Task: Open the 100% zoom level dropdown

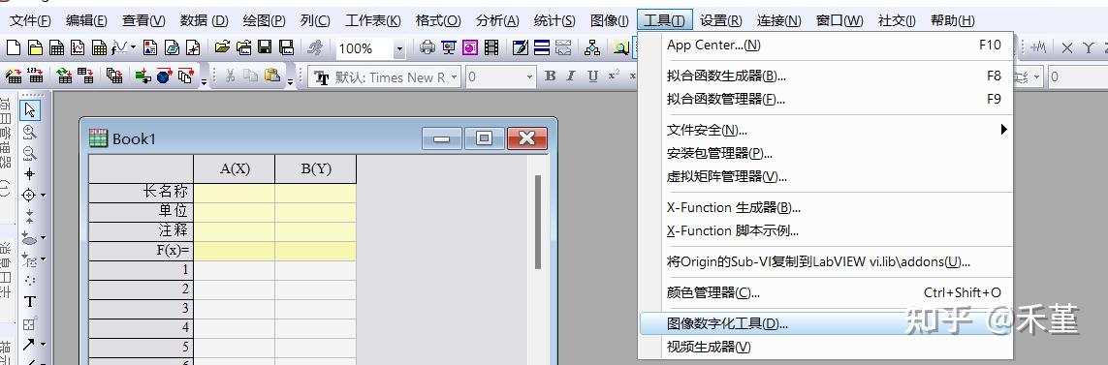Action: (399, 48)
